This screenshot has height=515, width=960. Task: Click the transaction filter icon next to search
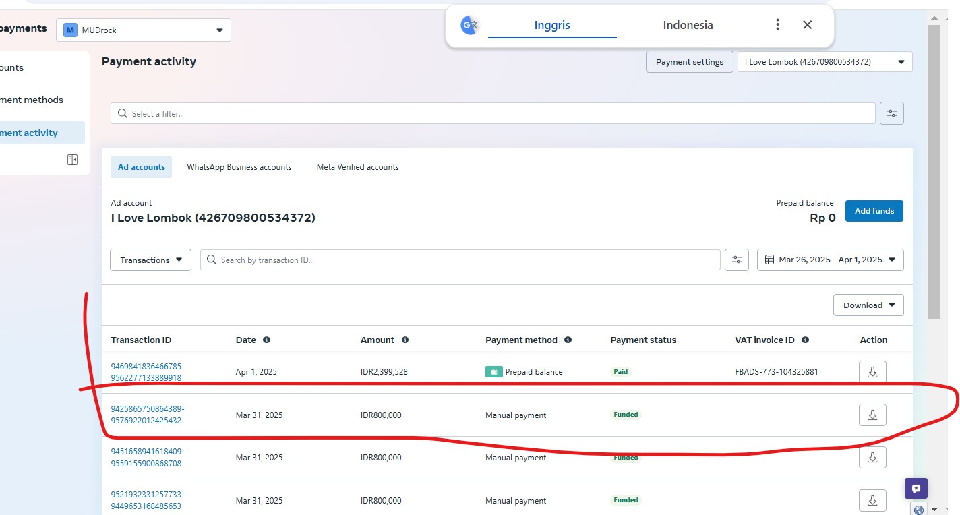click(x=736, y=260)
